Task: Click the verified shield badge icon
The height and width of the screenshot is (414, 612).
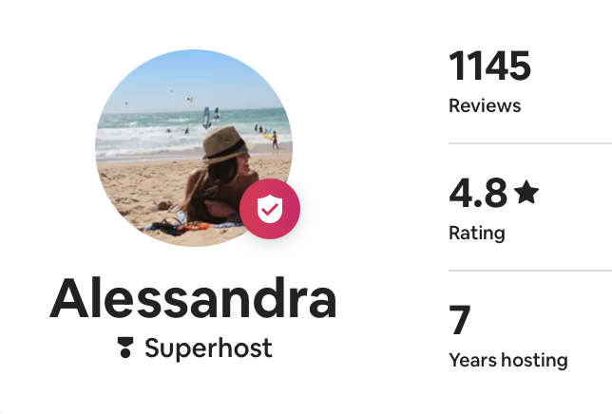Action: pyautogui.click(x=270, y=209)
